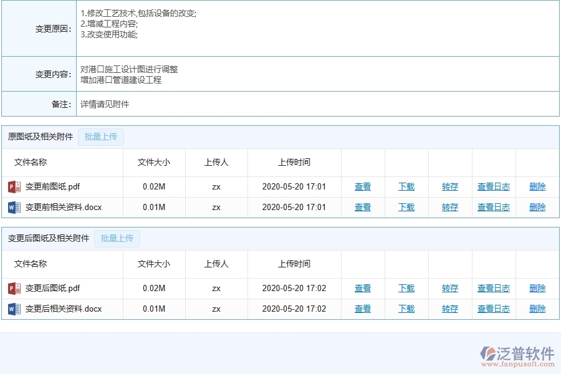Click 转存 for 变更后相关资料.docx
This screenshot has height=374, width=561.
pyautogui.click(x=449, y=309)
